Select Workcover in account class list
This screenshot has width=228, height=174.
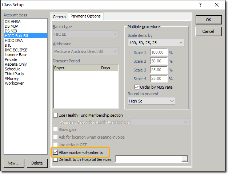[x=14, y=83]
